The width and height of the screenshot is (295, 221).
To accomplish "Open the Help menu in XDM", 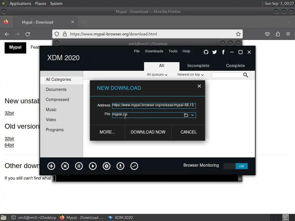I will pos(186,51).
